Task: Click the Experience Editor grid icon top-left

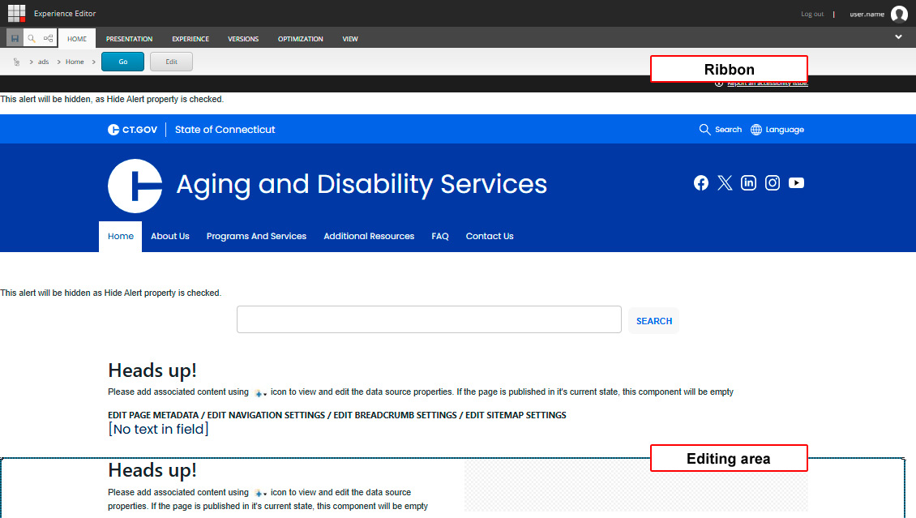Action: click(16, 12)
